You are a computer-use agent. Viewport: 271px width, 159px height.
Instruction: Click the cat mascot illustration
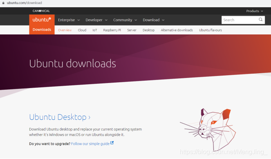[x=208, y=129]
